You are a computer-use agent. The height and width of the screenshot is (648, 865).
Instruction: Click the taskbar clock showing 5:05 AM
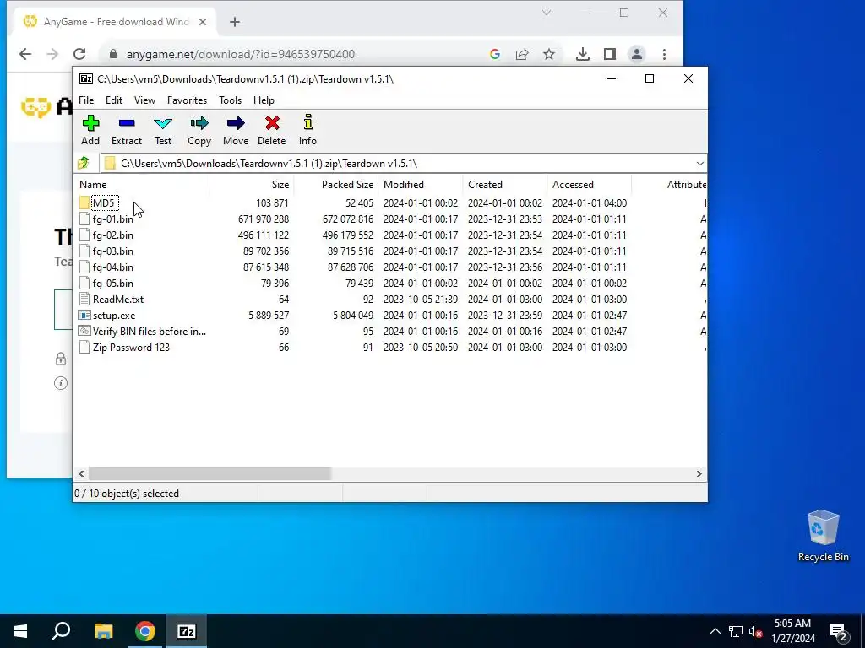click(x=792, y=631)
